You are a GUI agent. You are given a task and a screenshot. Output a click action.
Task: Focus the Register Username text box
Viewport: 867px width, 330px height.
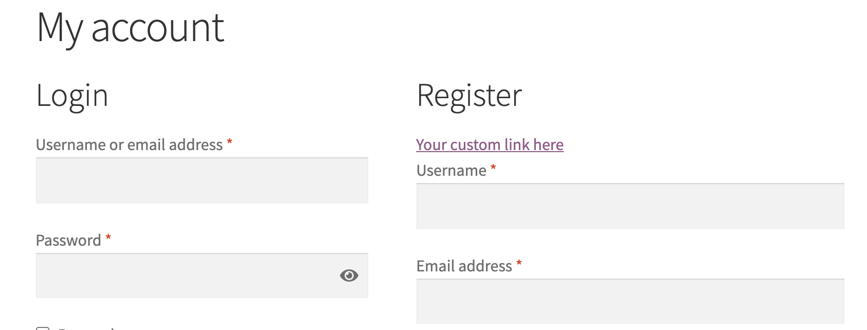click(x=630, y=206)
